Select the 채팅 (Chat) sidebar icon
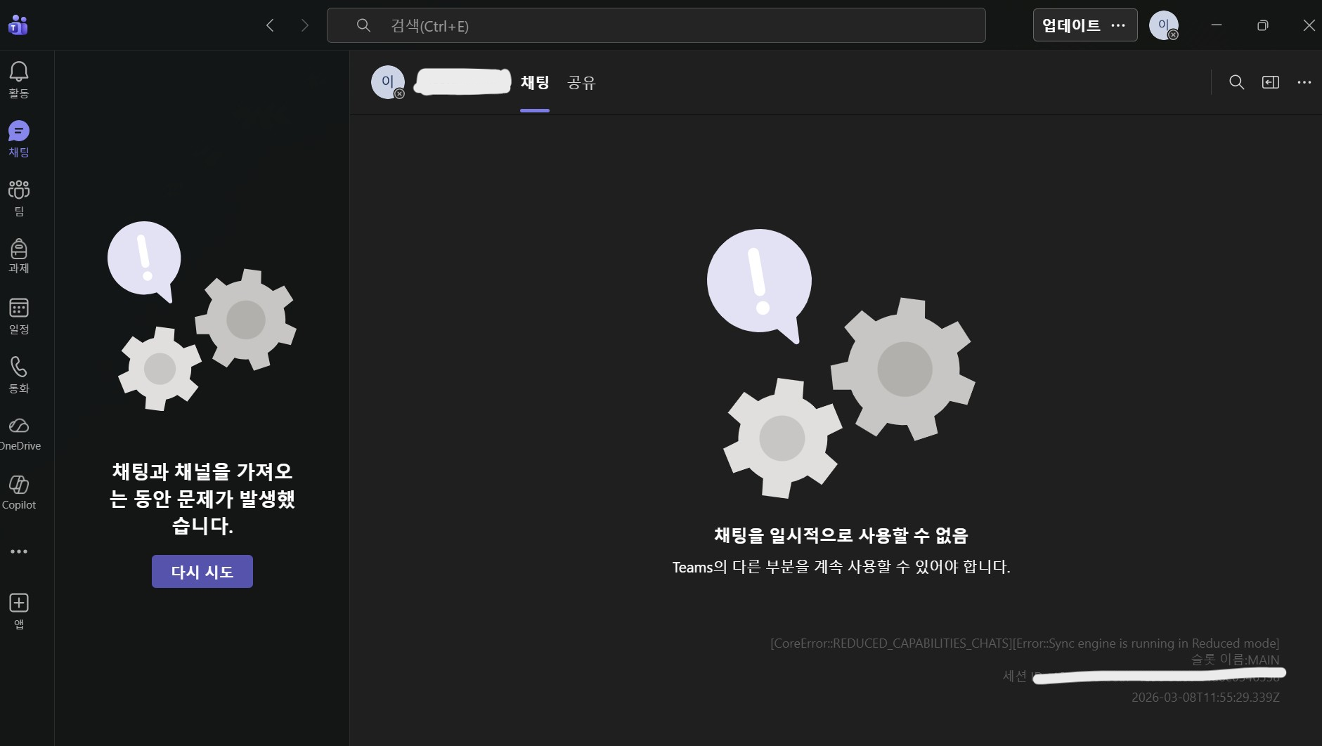 click(x=19, y=138)
